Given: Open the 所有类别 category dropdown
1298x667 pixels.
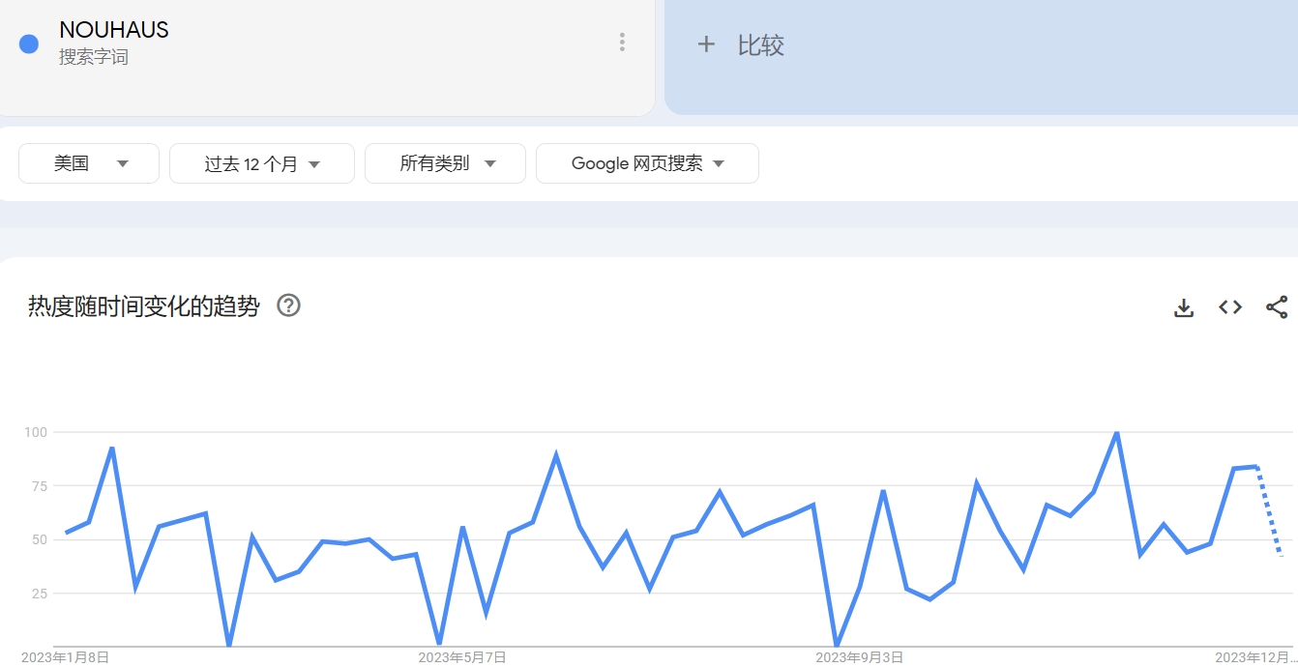Looking at the screenshot, I should 445,163.
